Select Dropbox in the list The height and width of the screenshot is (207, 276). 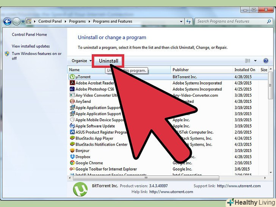pyautogui.click(x=83, y=157)
